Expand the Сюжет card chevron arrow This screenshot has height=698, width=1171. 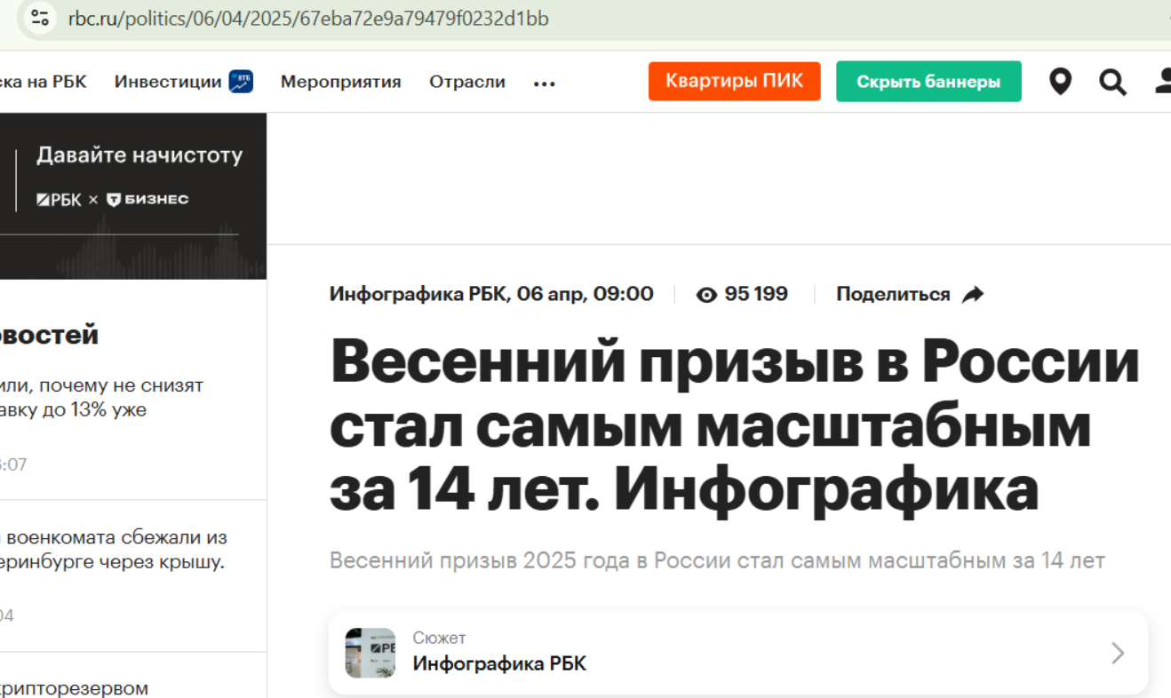[1118, 654]
